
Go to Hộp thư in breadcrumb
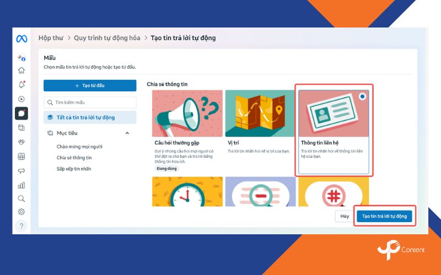click(51, 38)
